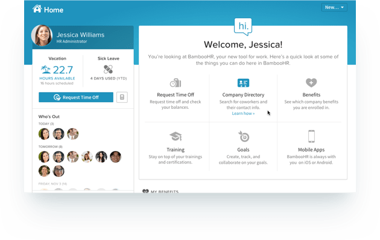The height and width of the screenshot is (240, 380).
Task: Click the Goals target icon
Action: pos(244,137)
